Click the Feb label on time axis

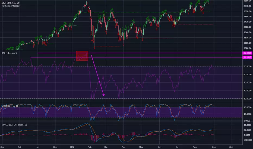click(x=90, y=147)
